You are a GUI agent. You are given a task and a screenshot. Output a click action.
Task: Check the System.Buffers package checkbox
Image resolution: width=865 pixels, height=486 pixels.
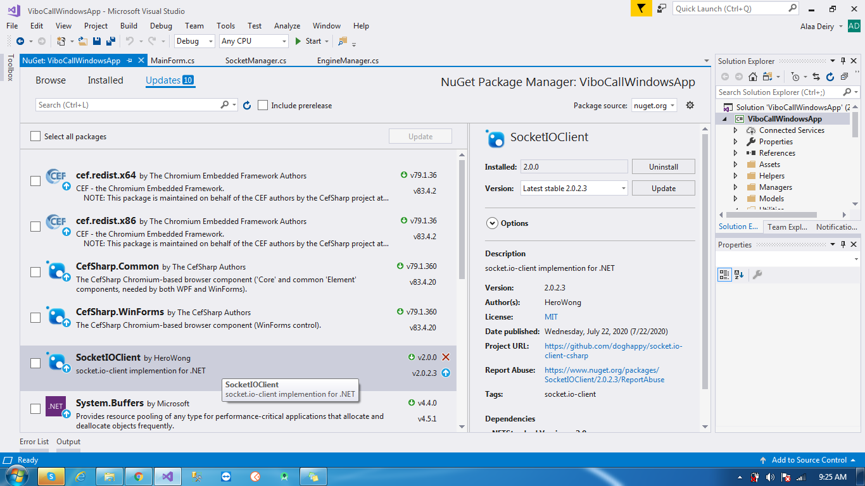(35, 409)
